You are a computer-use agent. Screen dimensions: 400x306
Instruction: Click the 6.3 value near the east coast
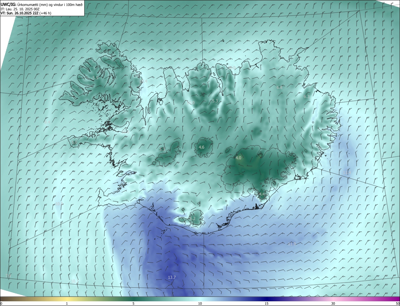point(307,97)
